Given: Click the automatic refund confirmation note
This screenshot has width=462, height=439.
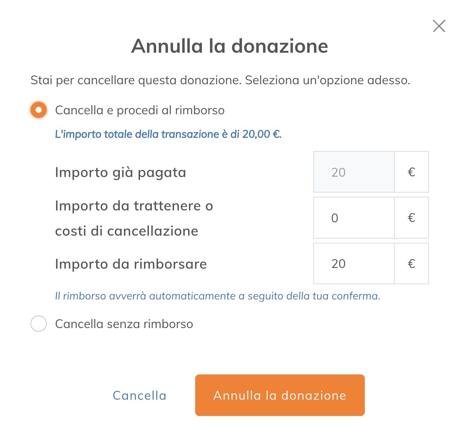Looking at the screenshot, I should 217,296.
